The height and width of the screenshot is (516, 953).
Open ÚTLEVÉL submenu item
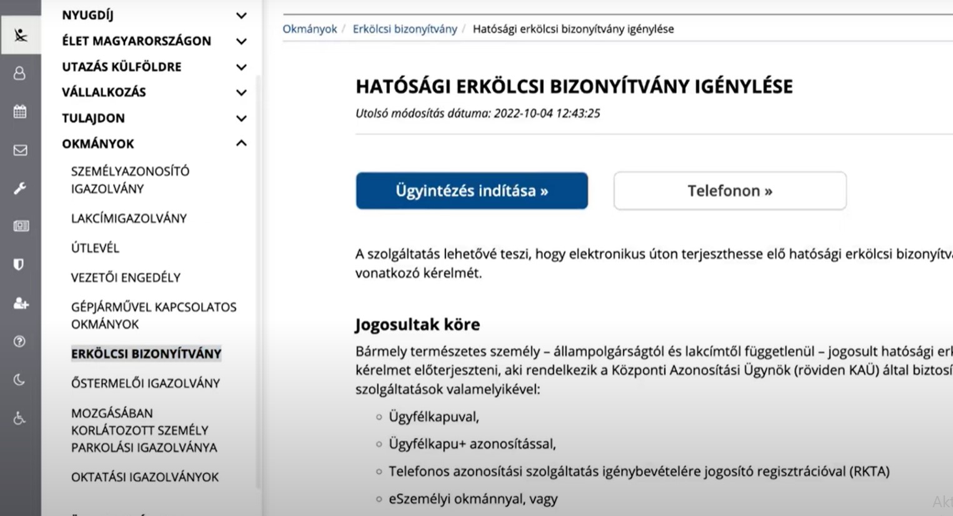(95, 247)
